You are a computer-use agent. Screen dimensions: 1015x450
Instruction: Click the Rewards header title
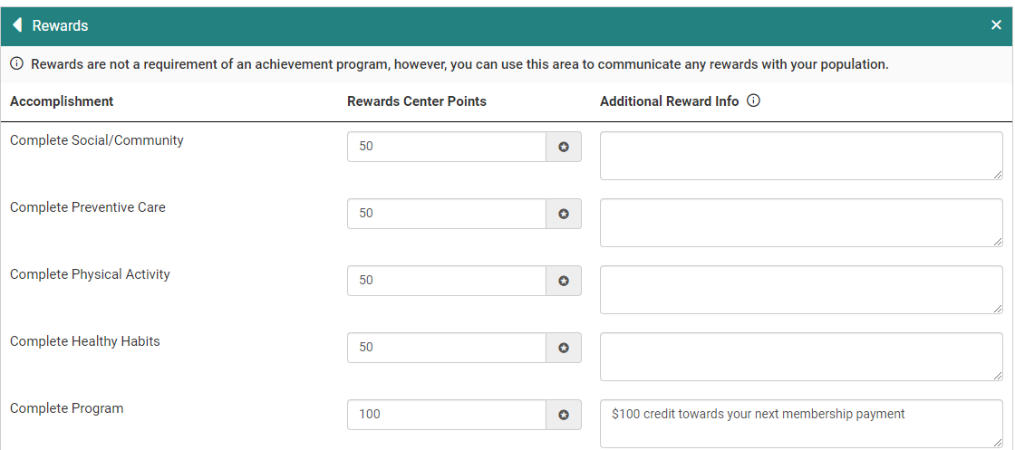pos(60,25)
